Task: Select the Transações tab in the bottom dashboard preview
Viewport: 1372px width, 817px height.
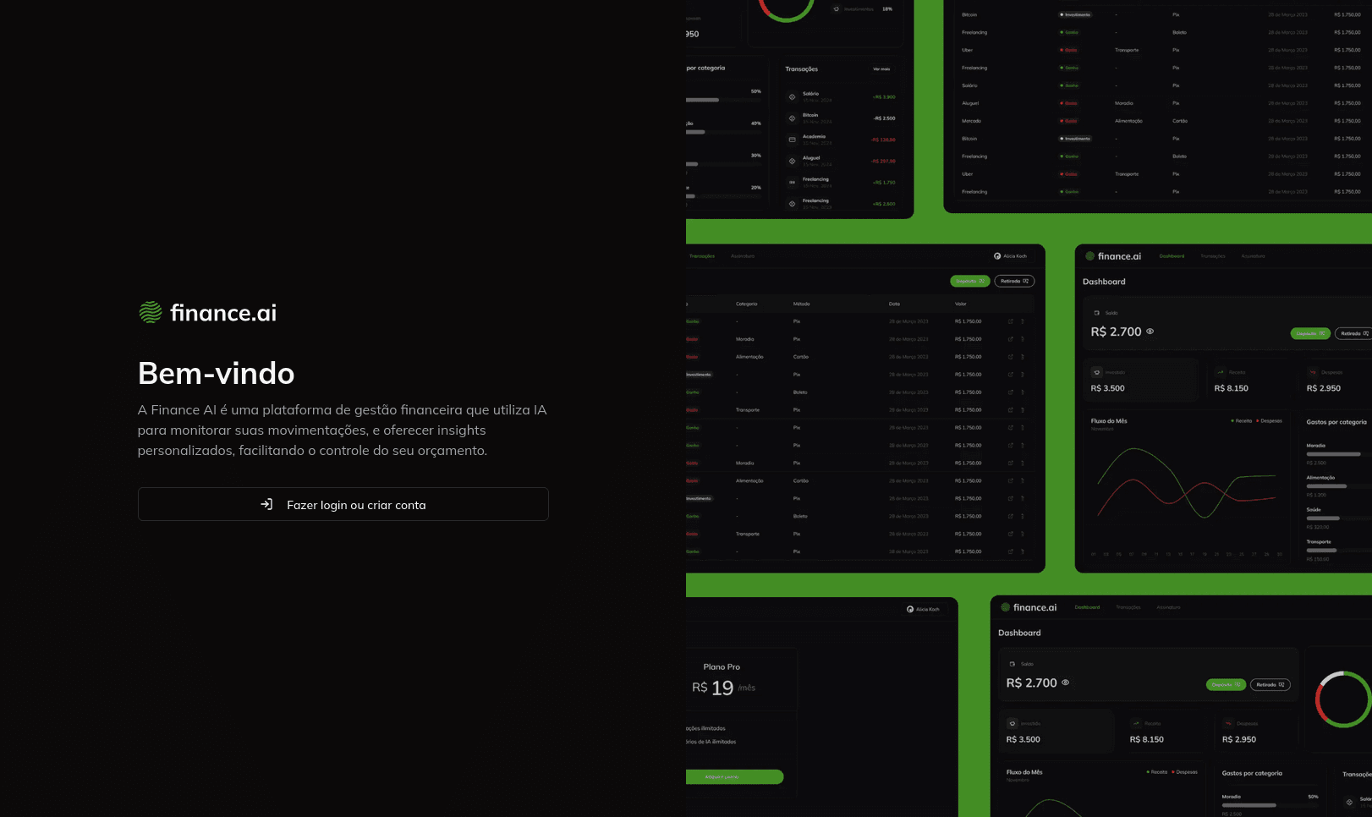Action: [1128, 607]
